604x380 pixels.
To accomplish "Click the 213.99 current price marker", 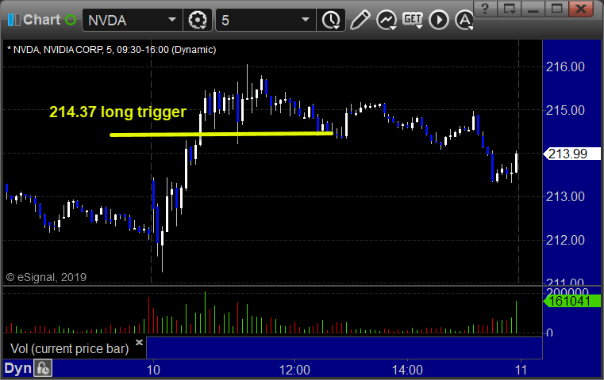I will (571, 154).
